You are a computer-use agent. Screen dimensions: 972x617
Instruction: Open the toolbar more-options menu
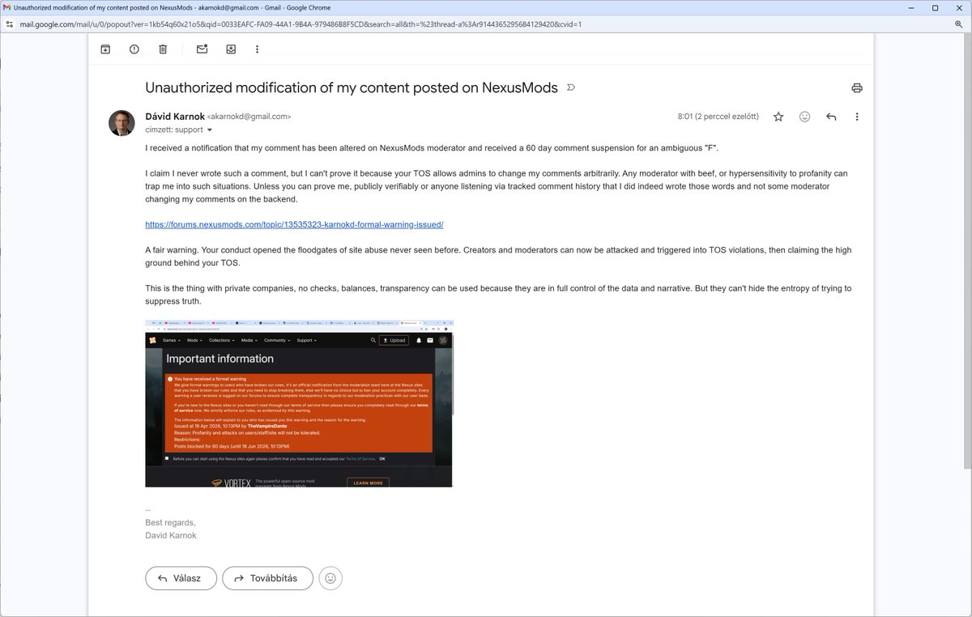[x=257, y=49]
